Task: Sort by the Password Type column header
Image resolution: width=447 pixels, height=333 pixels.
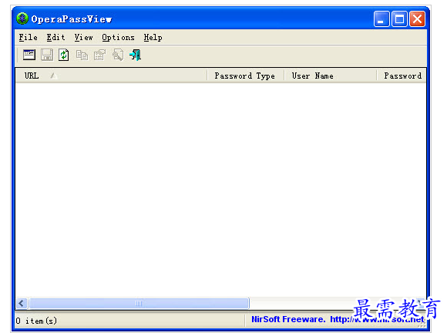Action: click(x=246, y=76)
